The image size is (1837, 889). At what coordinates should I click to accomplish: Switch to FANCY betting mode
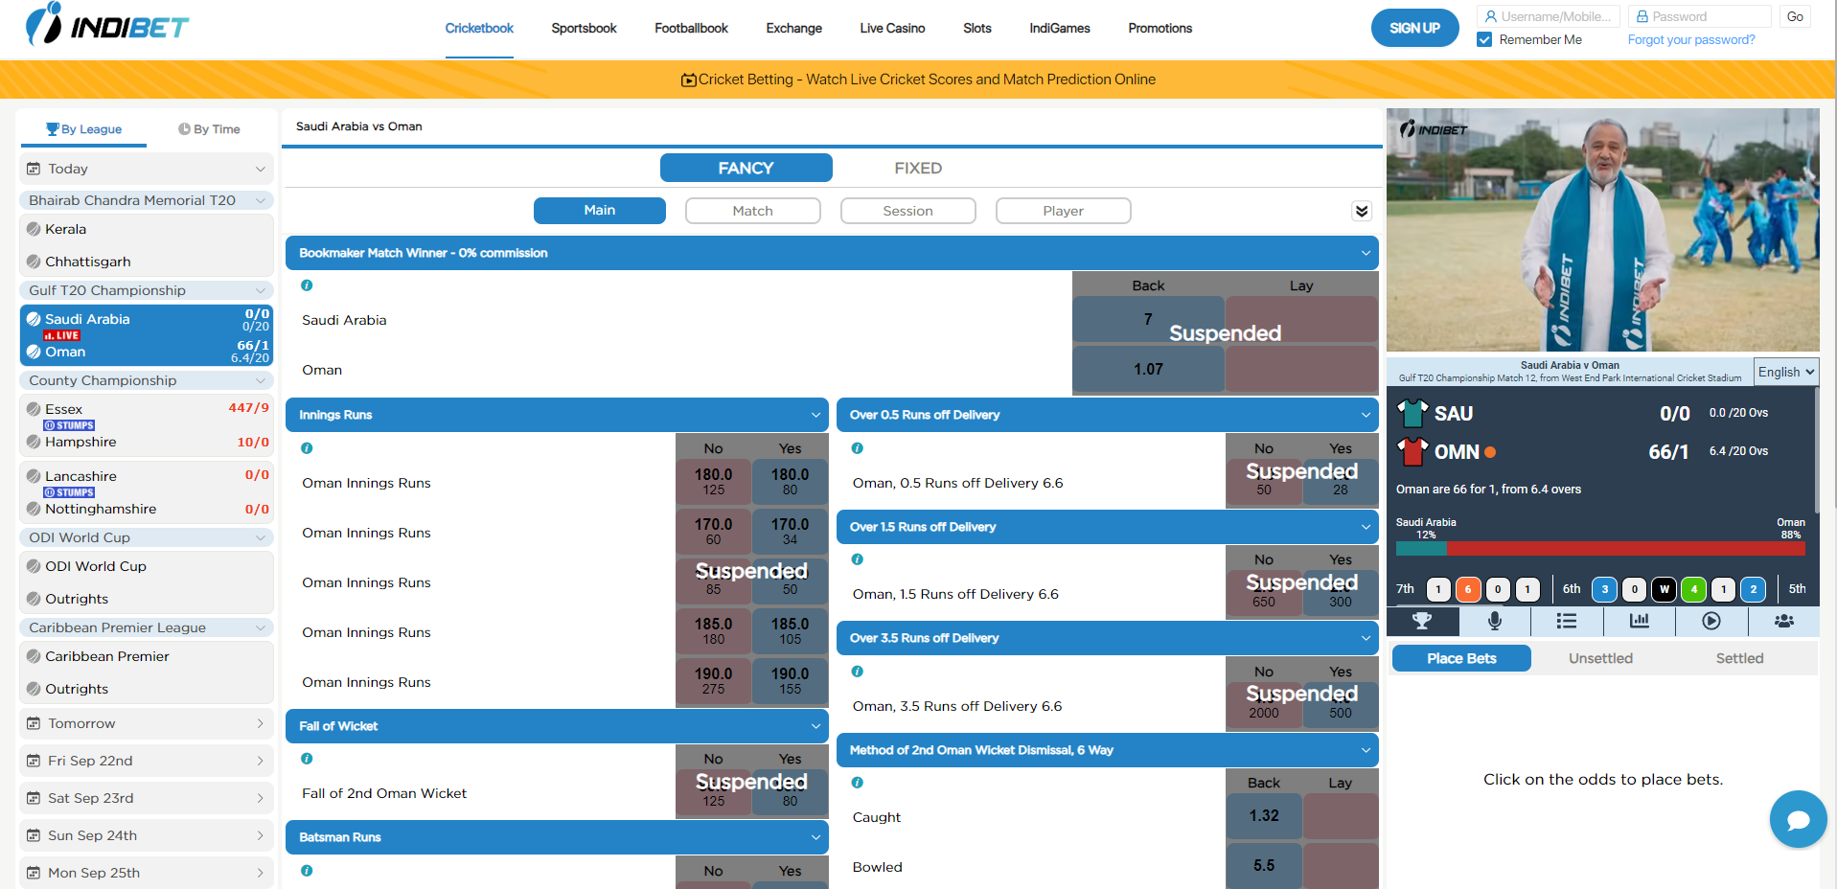(746, 168)
